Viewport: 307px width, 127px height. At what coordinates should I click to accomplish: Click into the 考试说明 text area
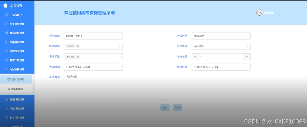click(x=116, y=87)
